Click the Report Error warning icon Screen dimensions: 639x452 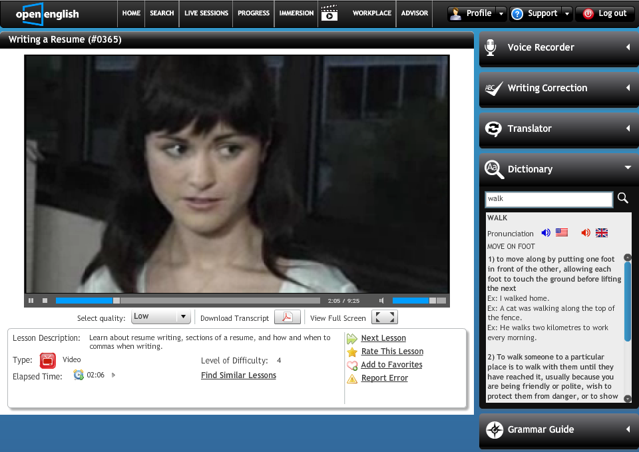pyautogui.click(x=352, y=378)
